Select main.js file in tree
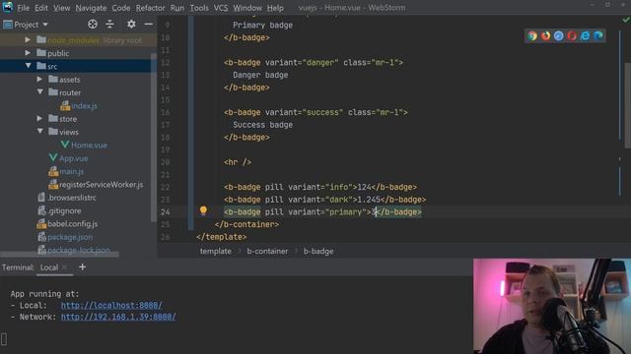This screenshot has height=354, width=631. [71, 172]
